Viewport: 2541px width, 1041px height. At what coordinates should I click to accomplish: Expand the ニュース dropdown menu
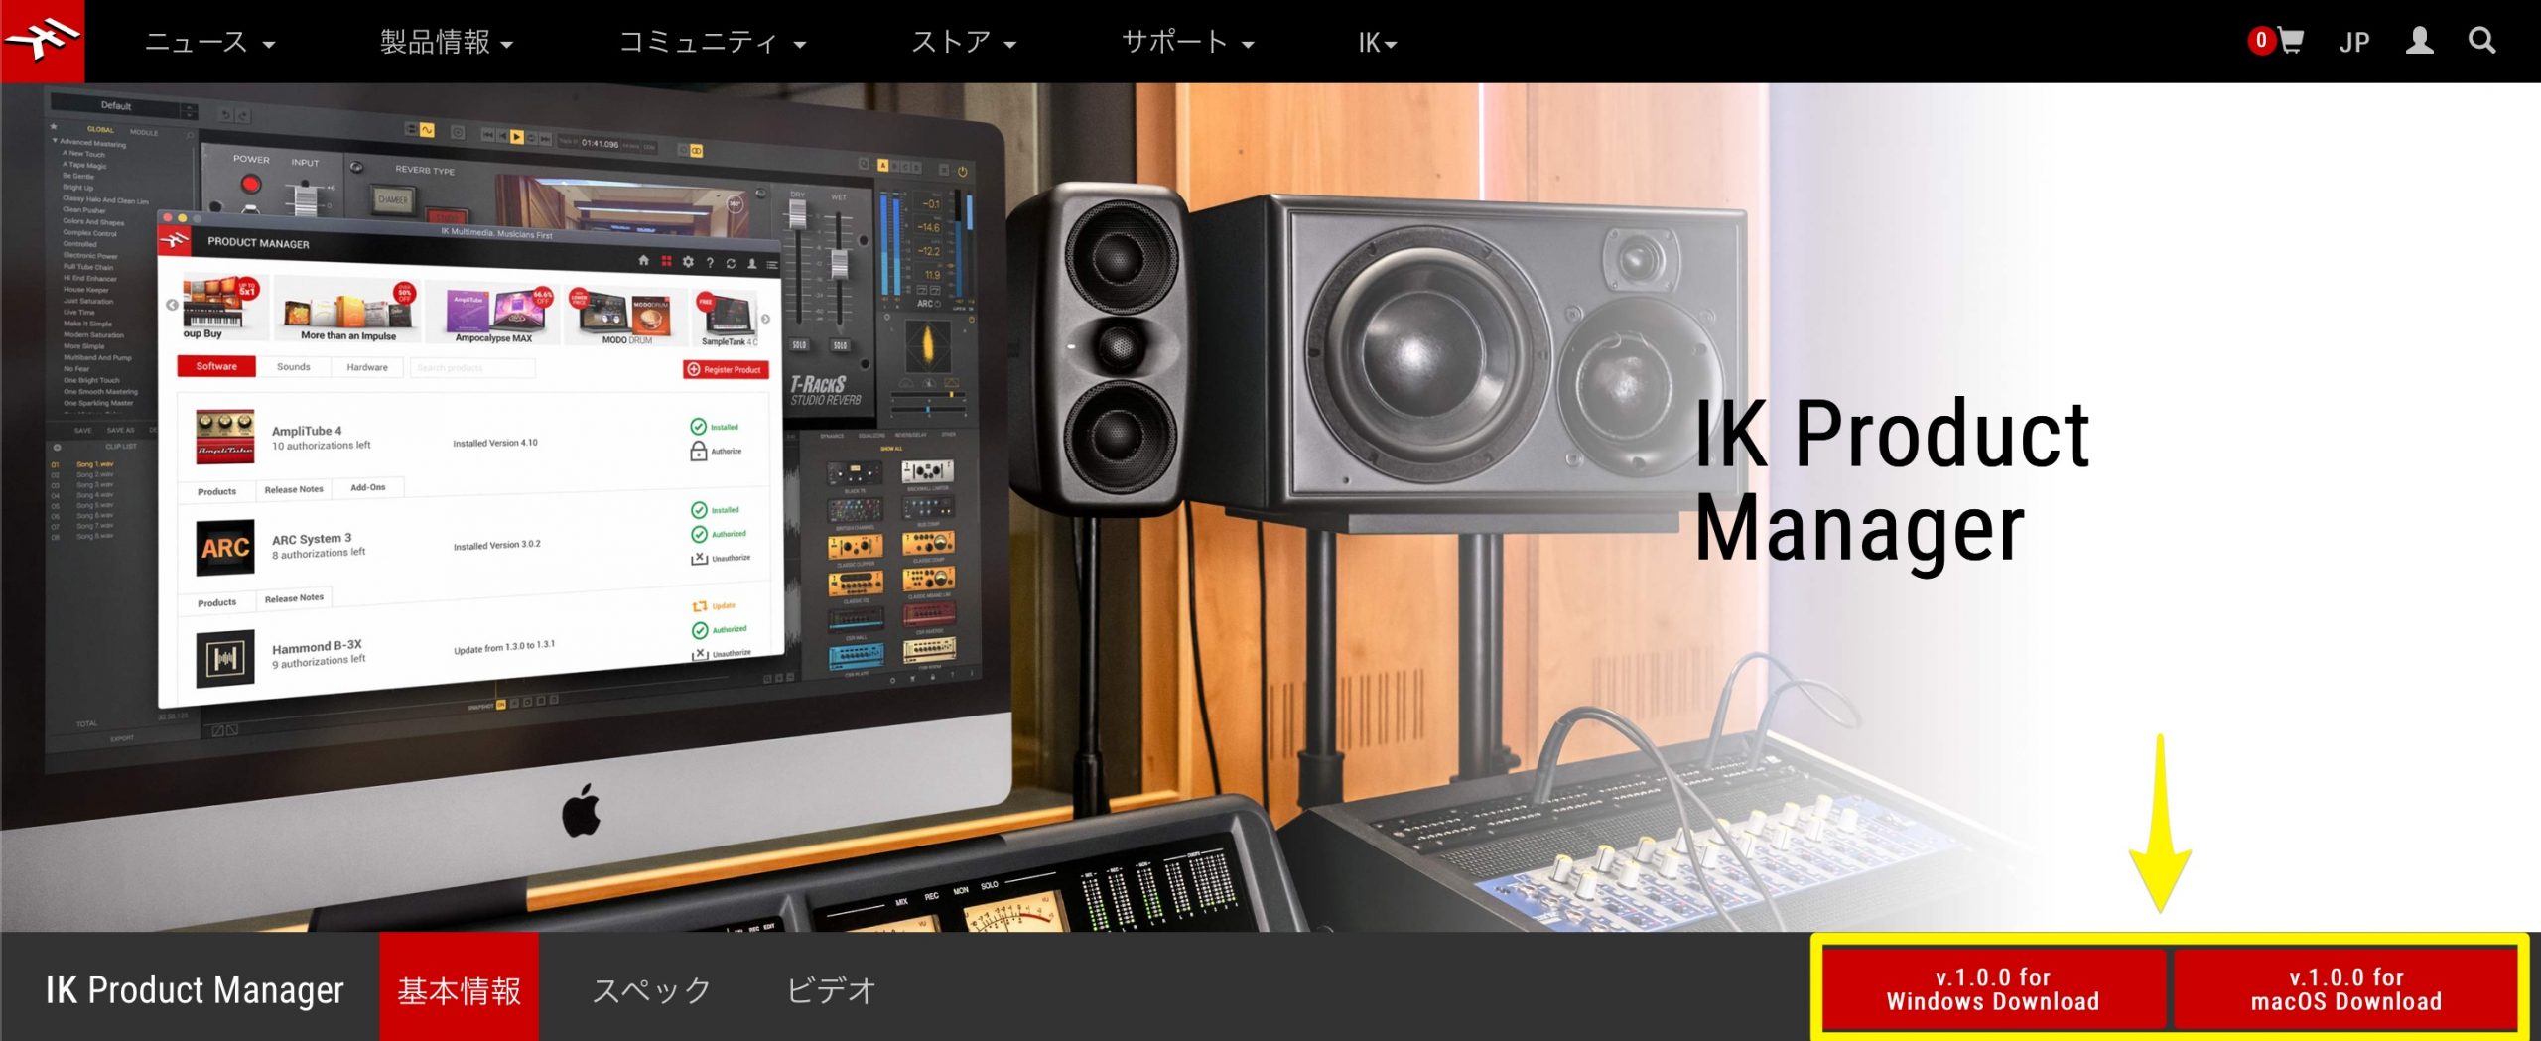209,42
